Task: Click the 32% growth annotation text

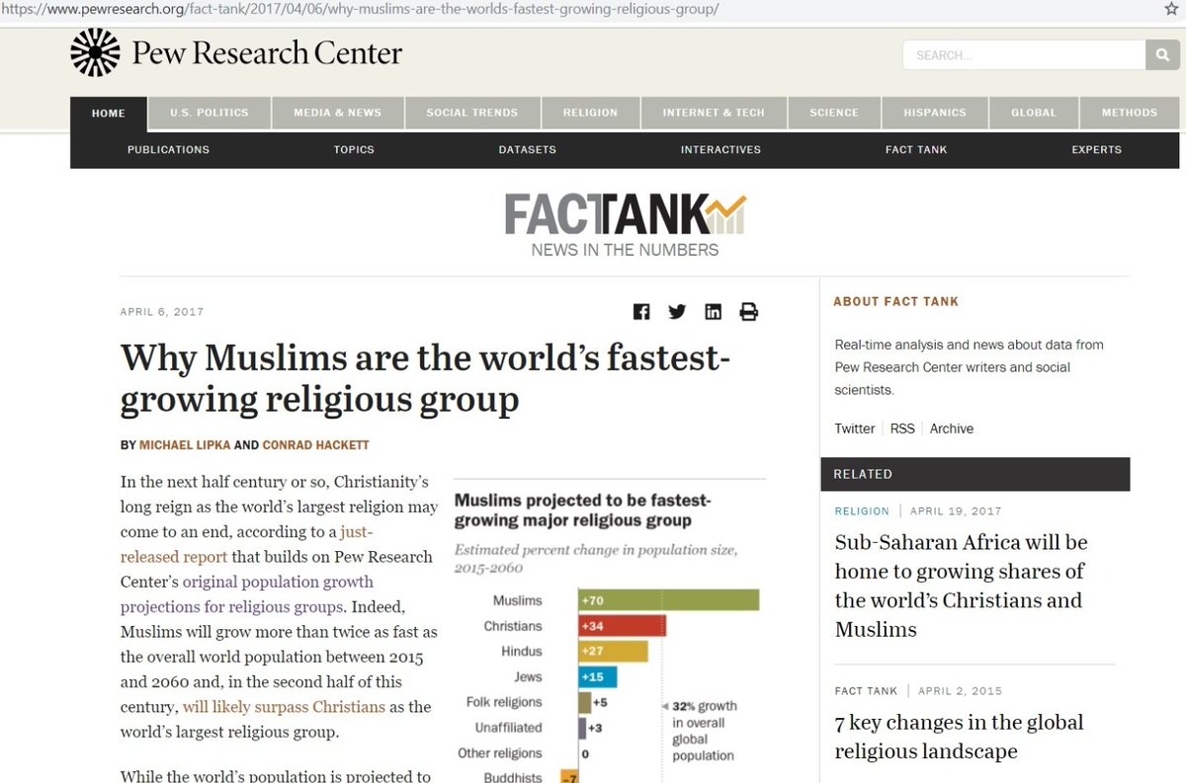Action: pos(705,731)
